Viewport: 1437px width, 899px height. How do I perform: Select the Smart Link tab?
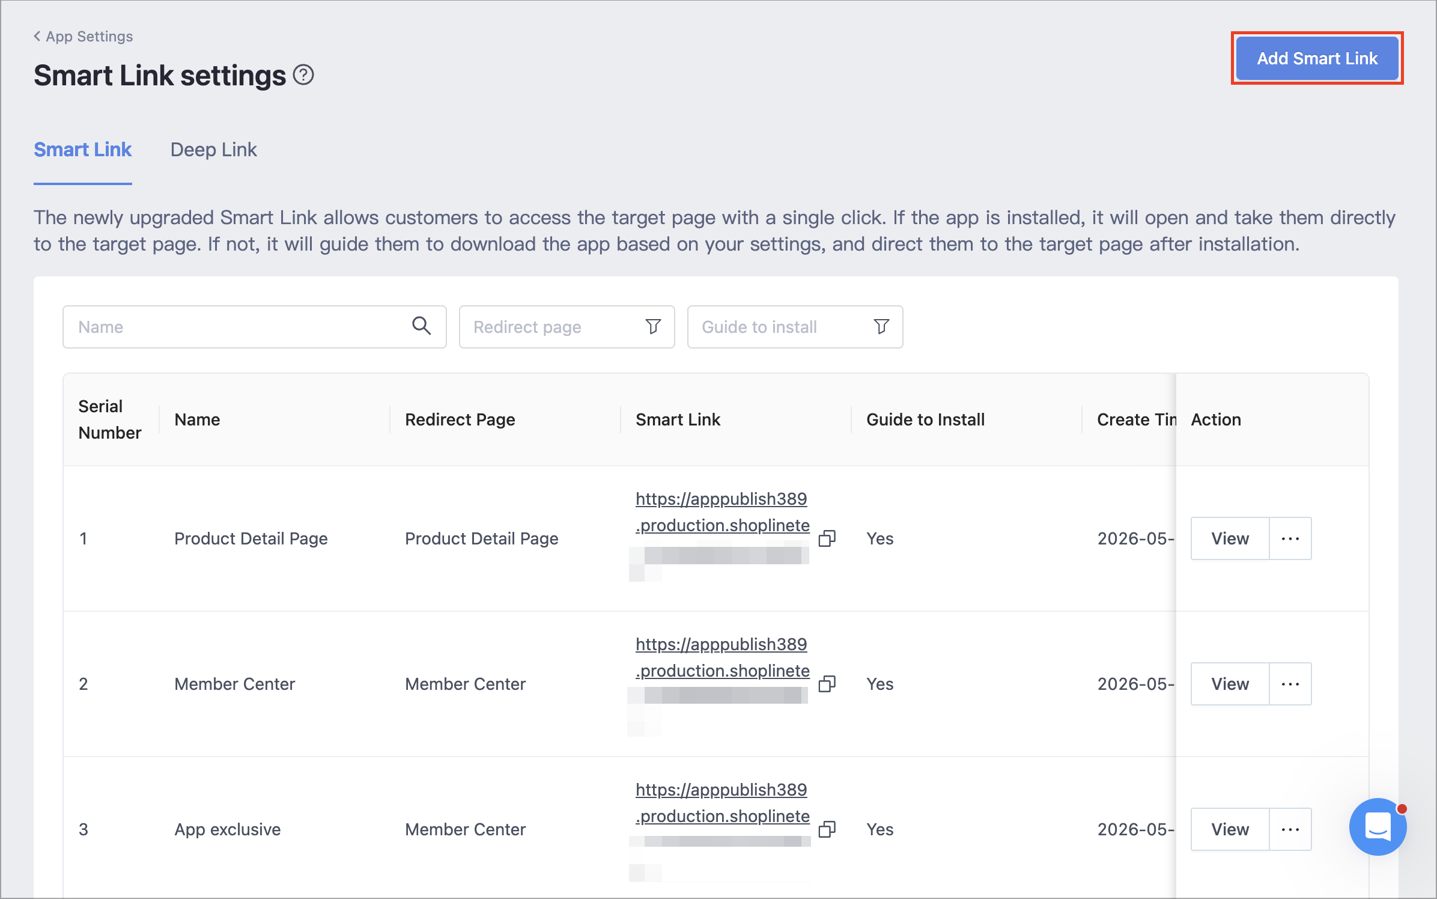click(x=82, y=150)
